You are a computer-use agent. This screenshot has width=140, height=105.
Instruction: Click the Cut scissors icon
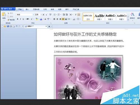click(8, 13)
